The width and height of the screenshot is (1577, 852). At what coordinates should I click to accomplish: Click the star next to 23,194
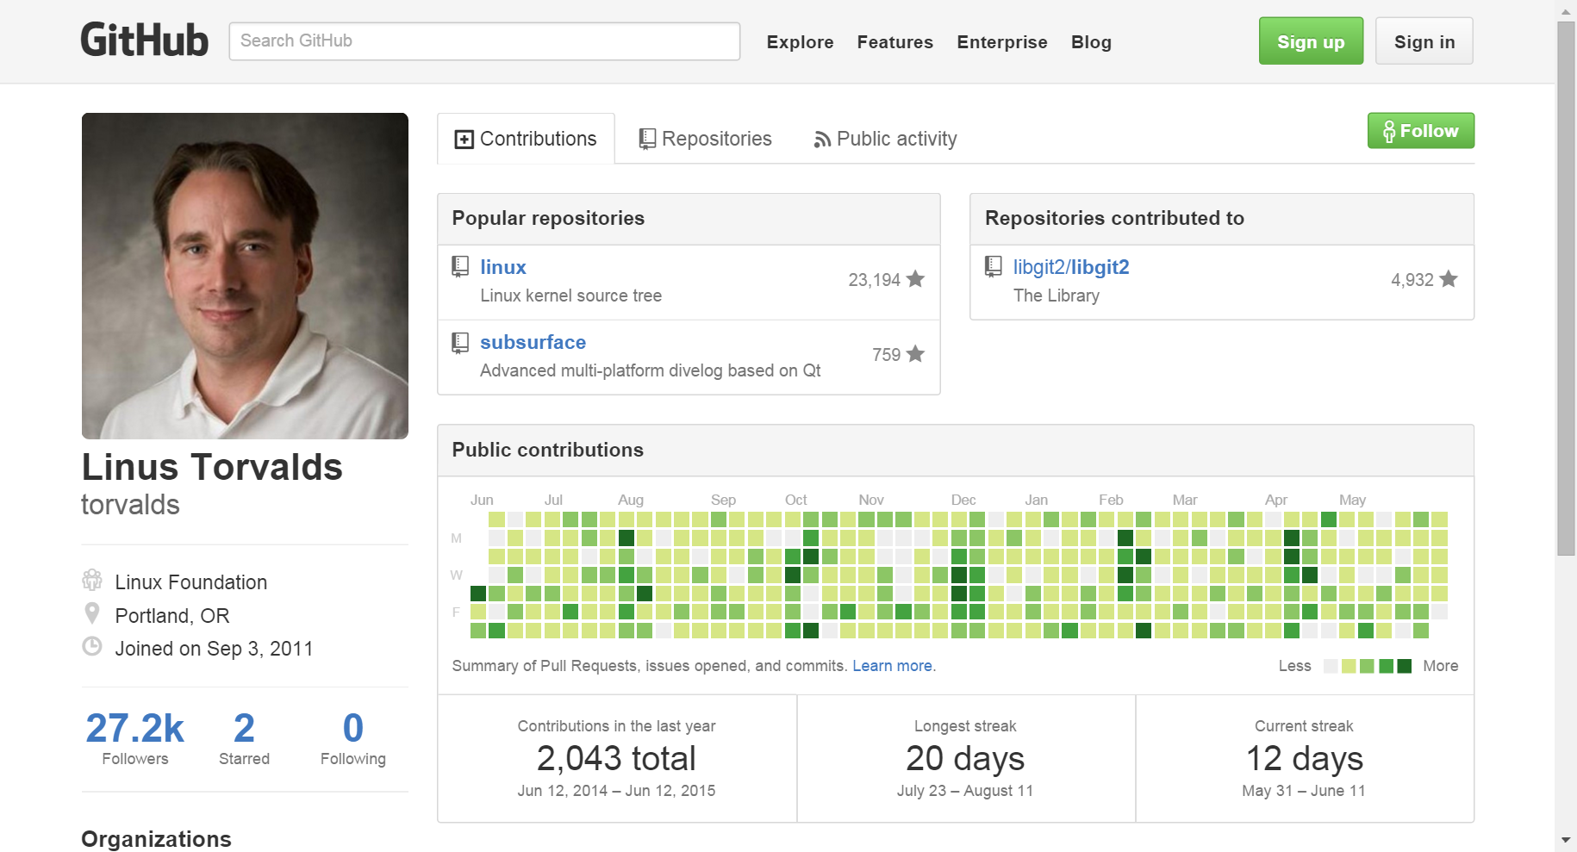coord(915,279)
